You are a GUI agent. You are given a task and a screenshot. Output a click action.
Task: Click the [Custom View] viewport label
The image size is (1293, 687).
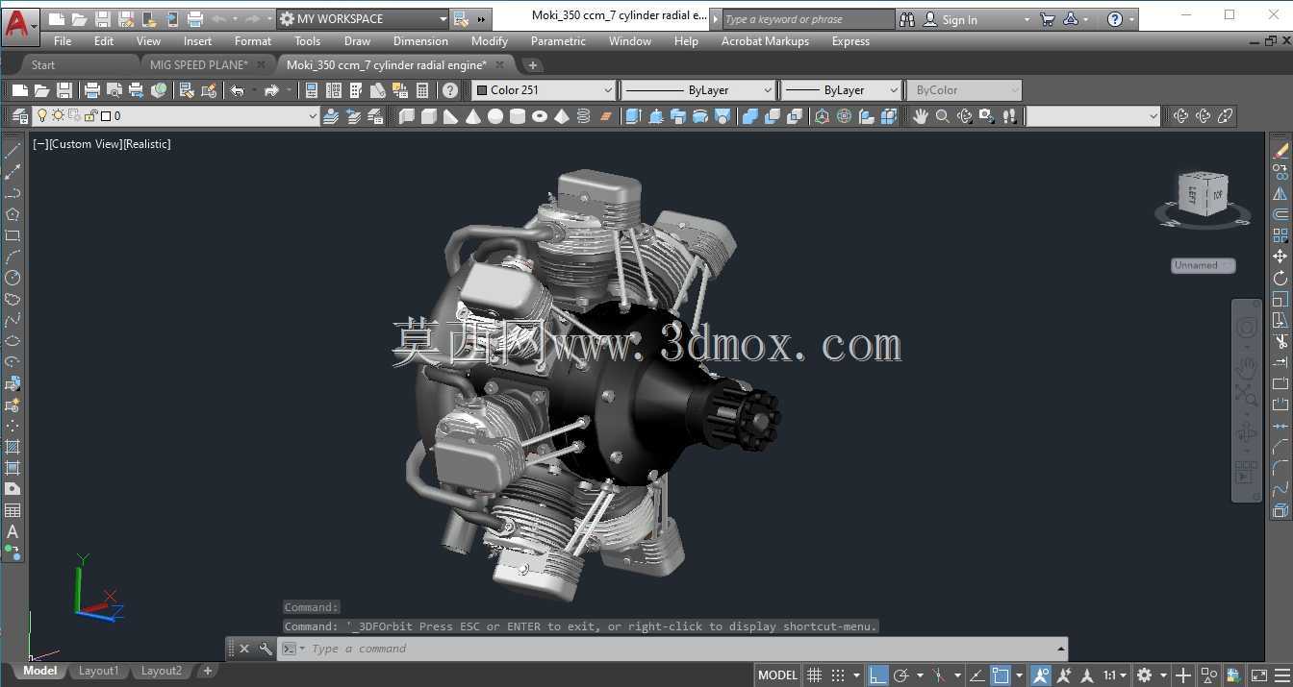pyautogui.click(x=86, y=144)
